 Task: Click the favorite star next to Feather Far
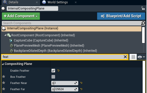pos(4,89)
